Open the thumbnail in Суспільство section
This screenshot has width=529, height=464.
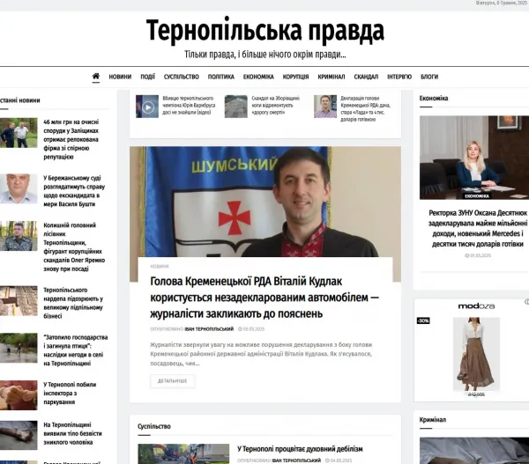point(183,454)
